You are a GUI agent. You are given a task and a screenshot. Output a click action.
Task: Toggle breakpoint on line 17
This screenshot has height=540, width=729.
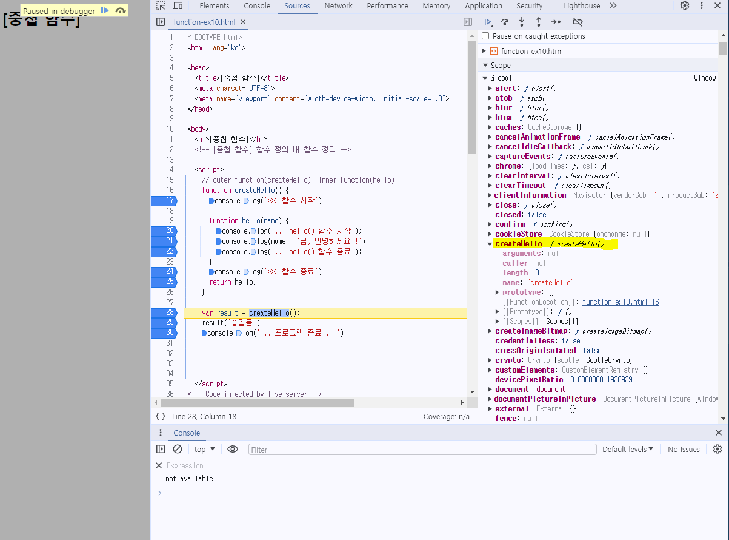coord(164,200)
